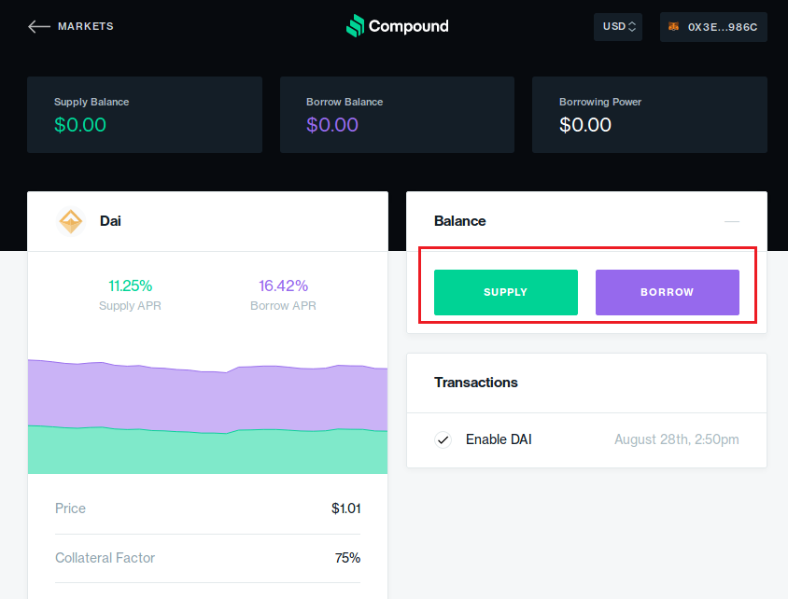Click the Supply Balance label
Screen dimensions: 788x599
click(91, 102)
